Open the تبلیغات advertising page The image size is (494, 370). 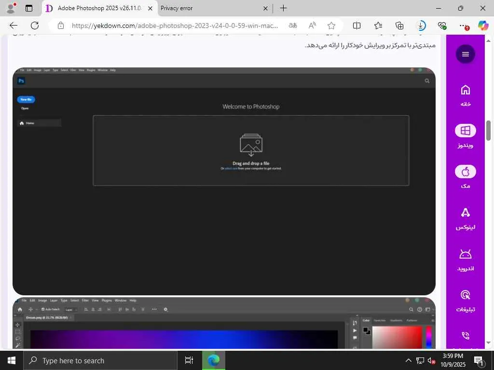(466, 301)
